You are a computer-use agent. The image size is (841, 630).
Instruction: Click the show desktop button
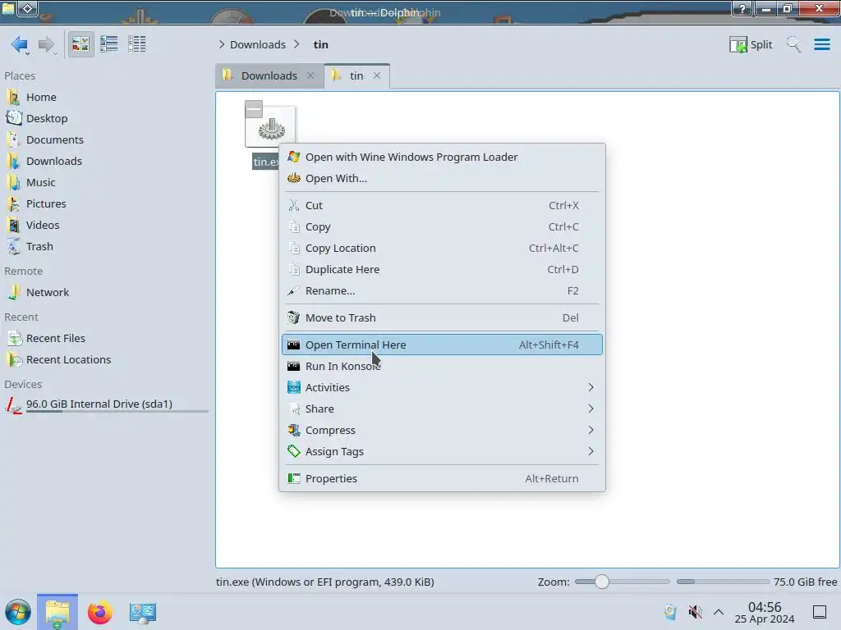[x=820, y=612]
